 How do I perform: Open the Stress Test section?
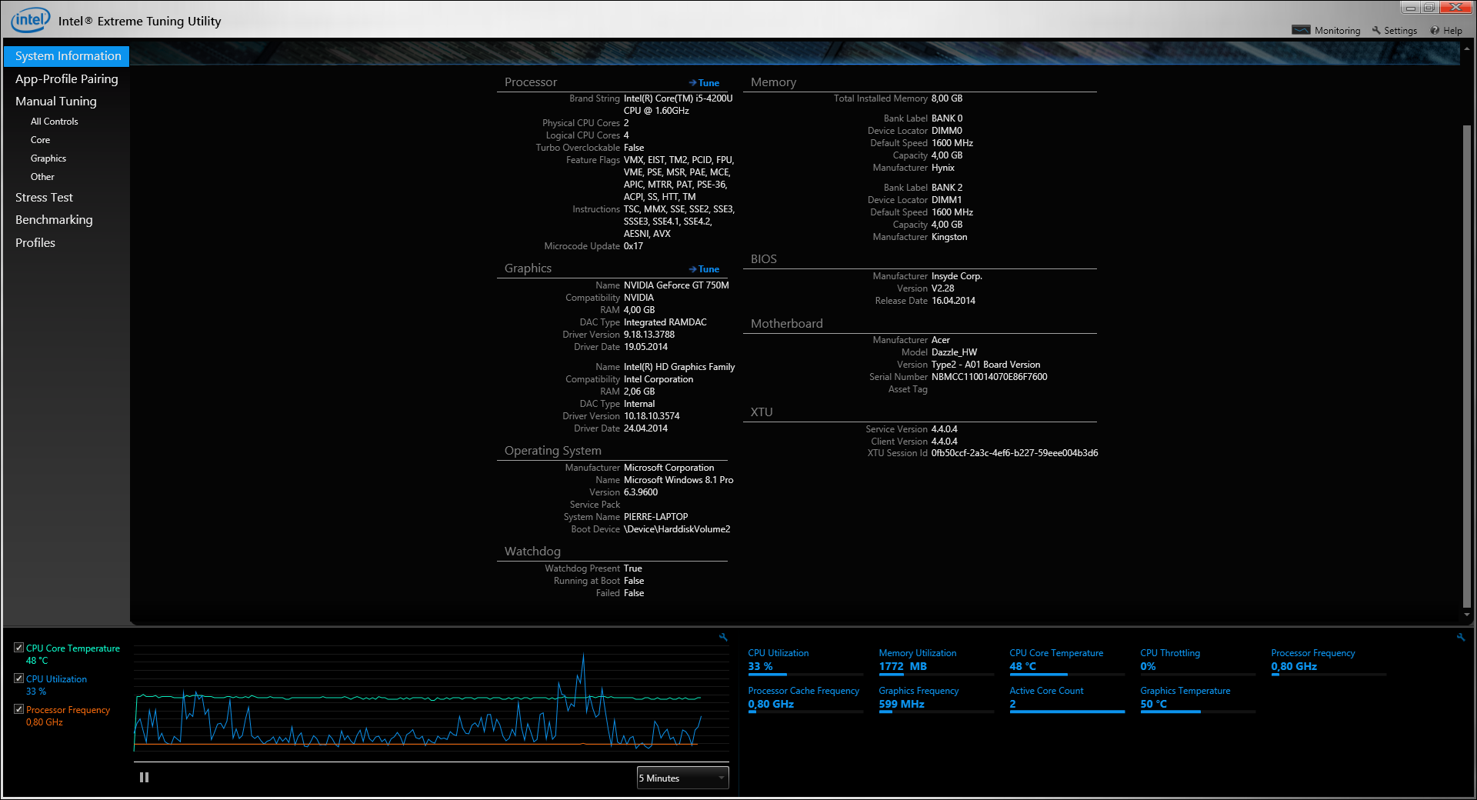[44, 198]
